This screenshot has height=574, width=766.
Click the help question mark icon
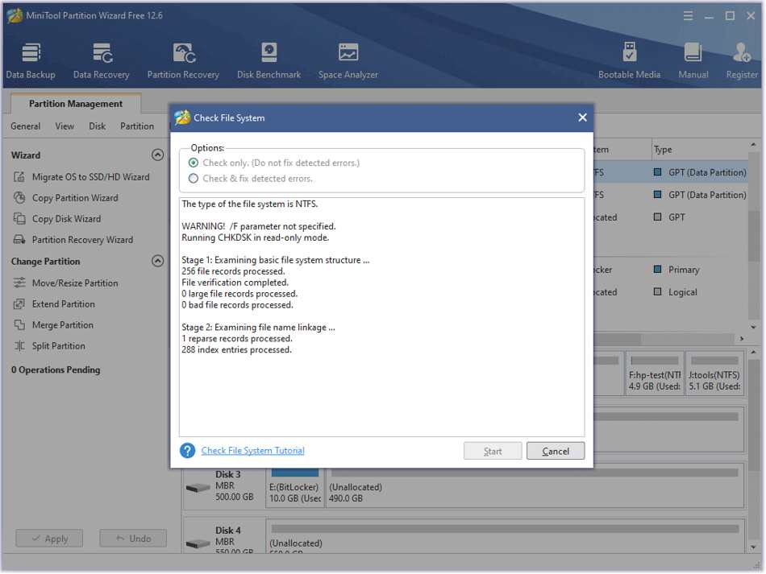187,451
